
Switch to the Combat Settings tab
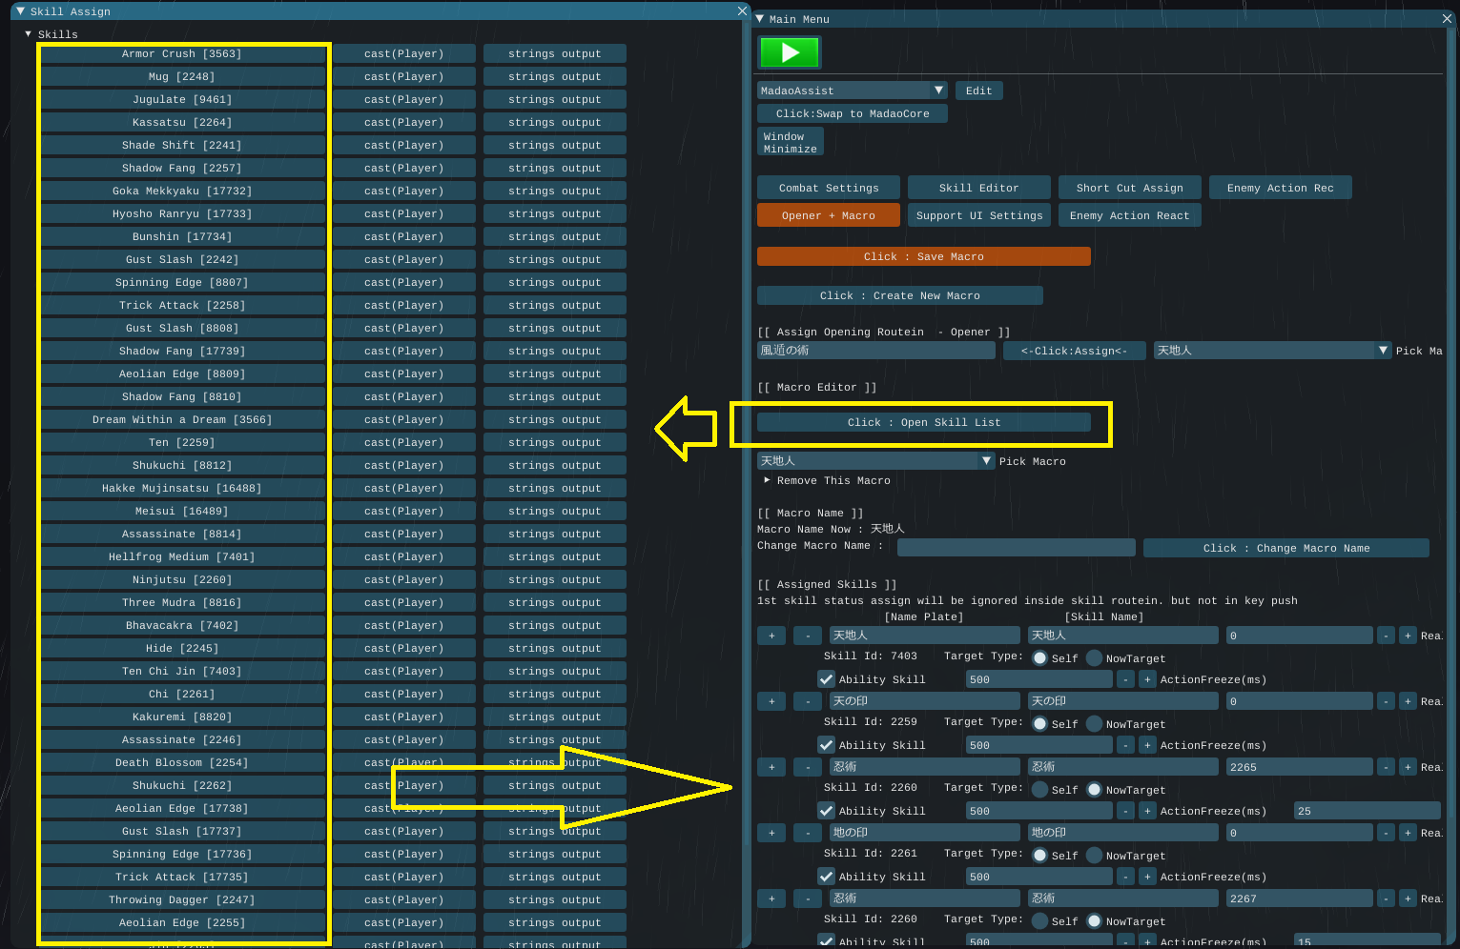coord(828,188)
